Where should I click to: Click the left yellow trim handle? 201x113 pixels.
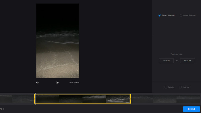(x=35, y=99)
